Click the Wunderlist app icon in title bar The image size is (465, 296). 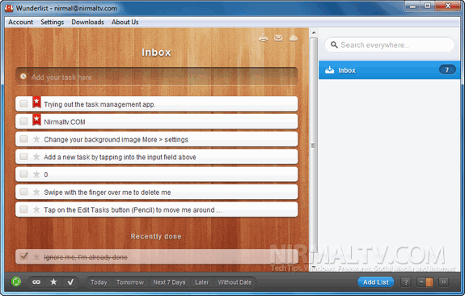point(9,8)
